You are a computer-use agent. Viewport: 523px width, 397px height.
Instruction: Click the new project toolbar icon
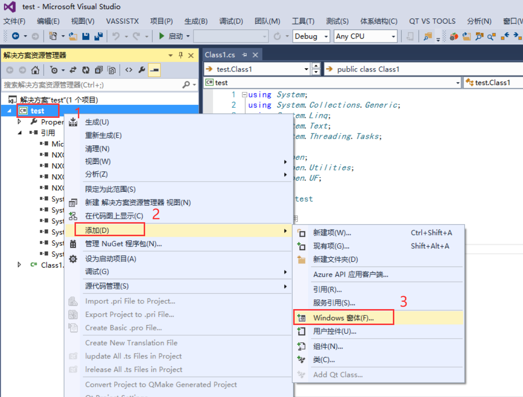click(53, 36)
